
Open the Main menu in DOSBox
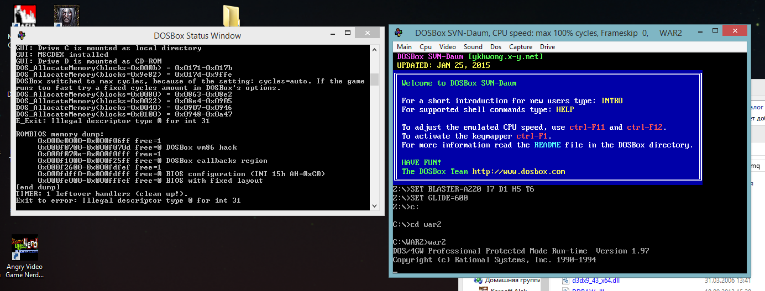point(404,47)
